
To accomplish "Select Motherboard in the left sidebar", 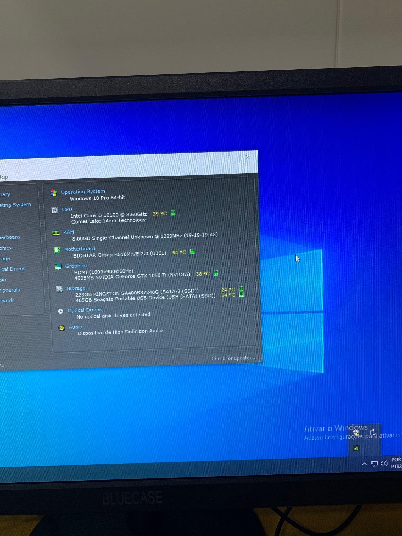I will (10, 237).
